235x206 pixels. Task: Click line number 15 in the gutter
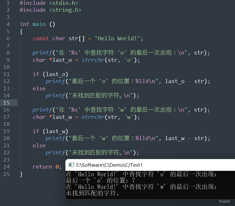6,103
